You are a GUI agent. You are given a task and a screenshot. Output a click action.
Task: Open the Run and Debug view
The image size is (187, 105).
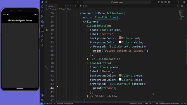click(42, 21)
